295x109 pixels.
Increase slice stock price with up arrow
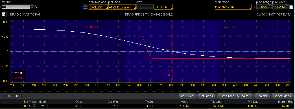[x=34, y=105]
